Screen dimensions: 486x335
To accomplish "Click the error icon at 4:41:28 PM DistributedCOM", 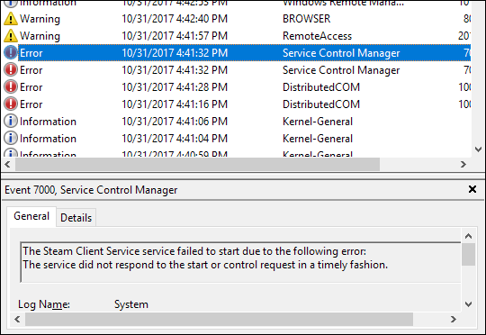I will [x=11, y=86].
